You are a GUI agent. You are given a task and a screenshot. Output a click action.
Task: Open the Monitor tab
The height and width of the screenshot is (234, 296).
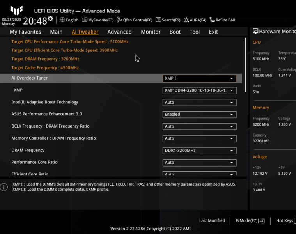click(x=151, y=32)
